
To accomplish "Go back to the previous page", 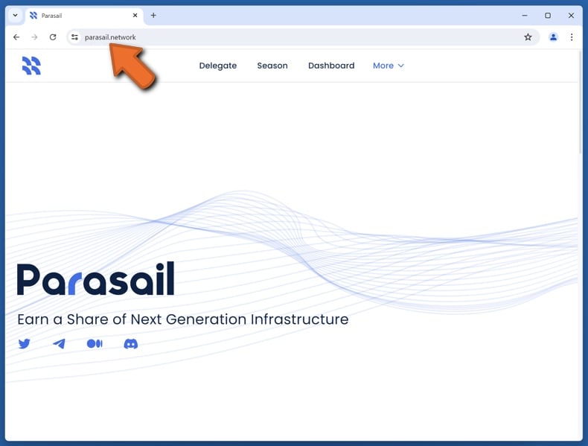I will pos(16,37).
